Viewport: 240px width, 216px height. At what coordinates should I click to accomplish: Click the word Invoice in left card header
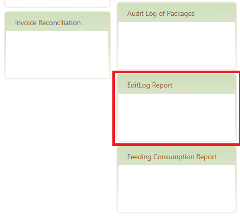pos(26,23)
